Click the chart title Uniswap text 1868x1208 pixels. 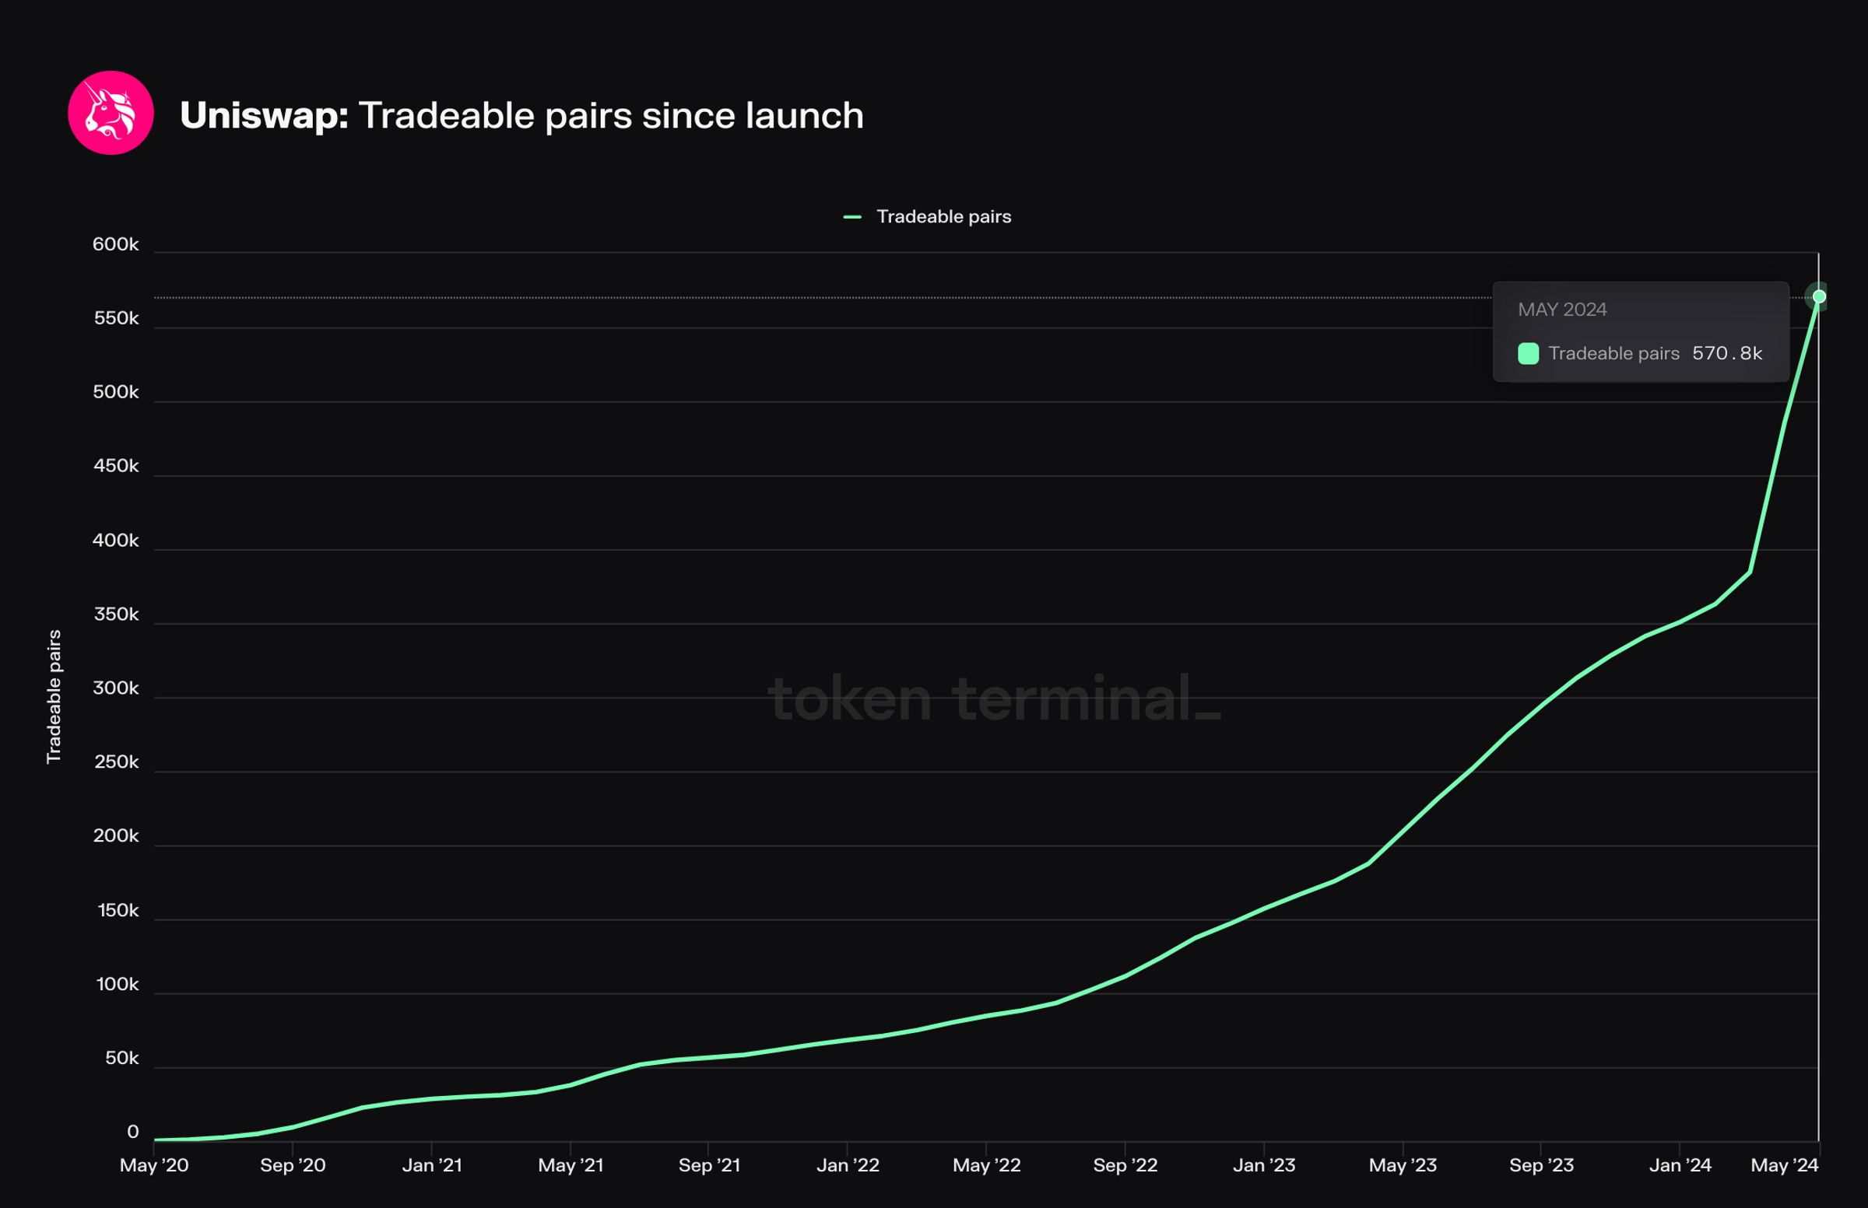click(264, 115)
